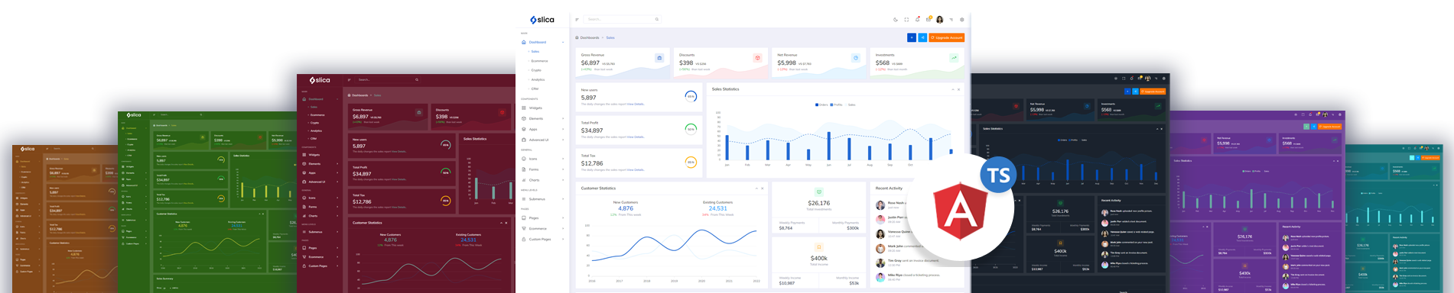The width and height of the screenshot is (1454, 293).
Task: Click the 85% progress ring for Total Tax
Action: point(691,162)
